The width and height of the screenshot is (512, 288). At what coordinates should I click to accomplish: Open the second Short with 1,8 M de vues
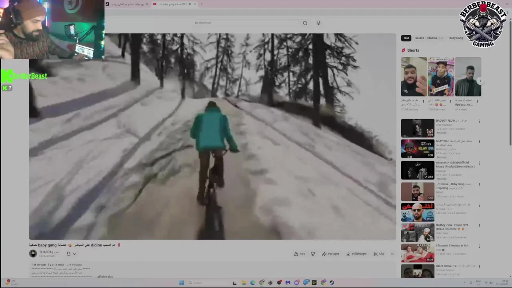coord(441,76)
